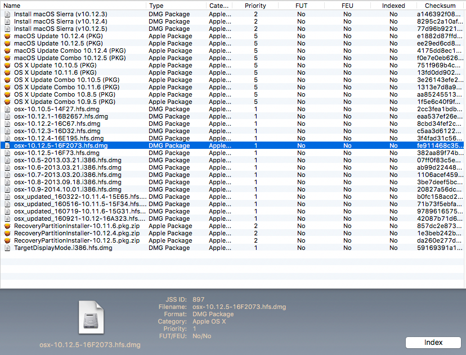Image resolution: width=466 pixels, height=355 pixels.
Task: Sort the list by Indexed column
Action: click(393, 6)
